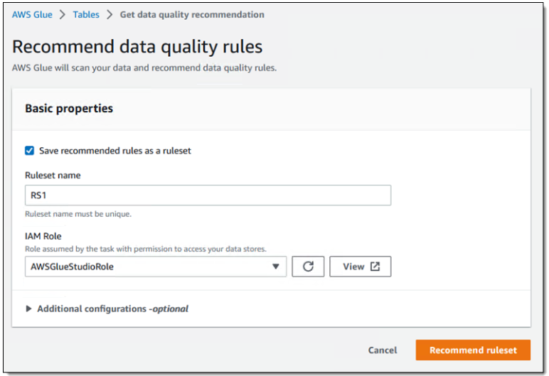The image size is (549, 376).
Task: Open the AWSGlueStudioRole IAM role dropdown
Action: click(x=155, y=267)
